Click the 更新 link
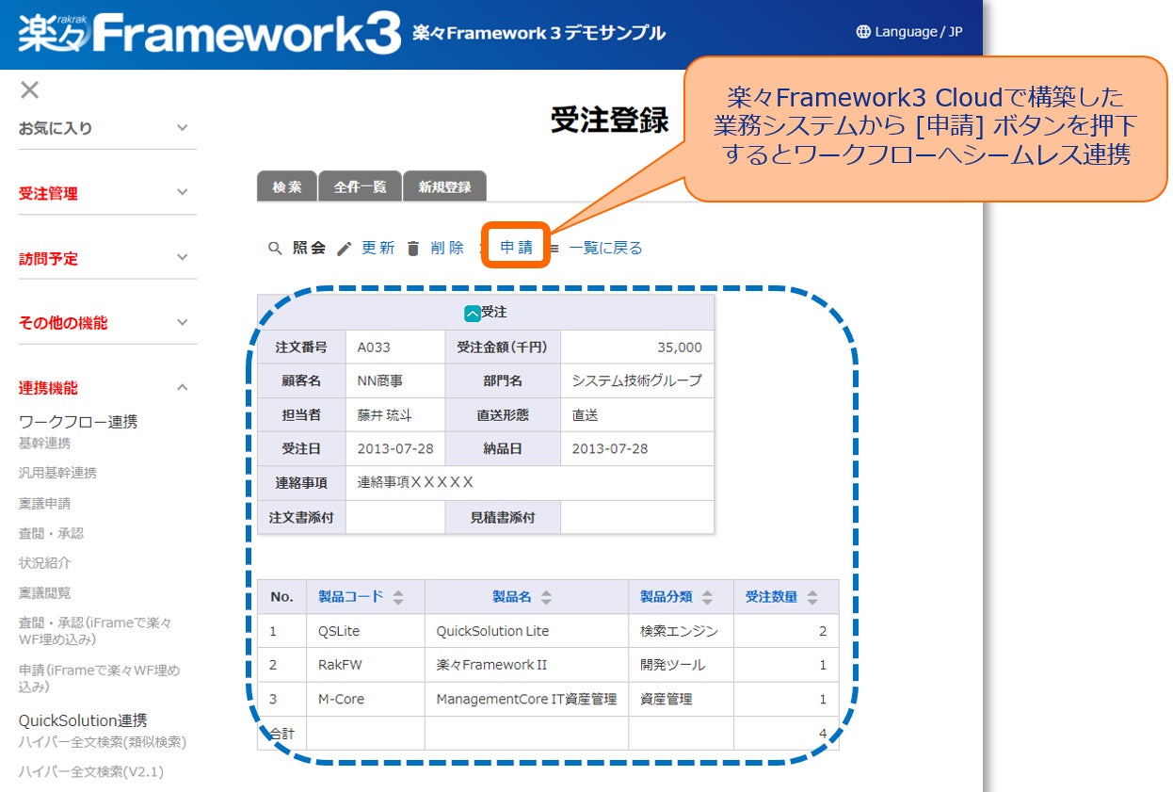The image size is (1173, 792). click(x=378, y=248)
